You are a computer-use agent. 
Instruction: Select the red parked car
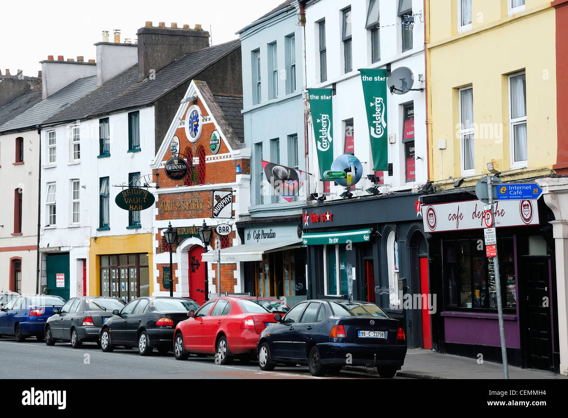point(230,329)
